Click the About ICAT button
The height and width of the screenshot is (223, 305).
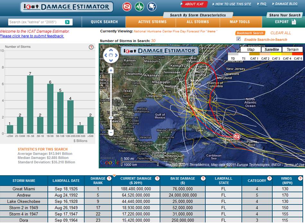[x=194, y=4]
